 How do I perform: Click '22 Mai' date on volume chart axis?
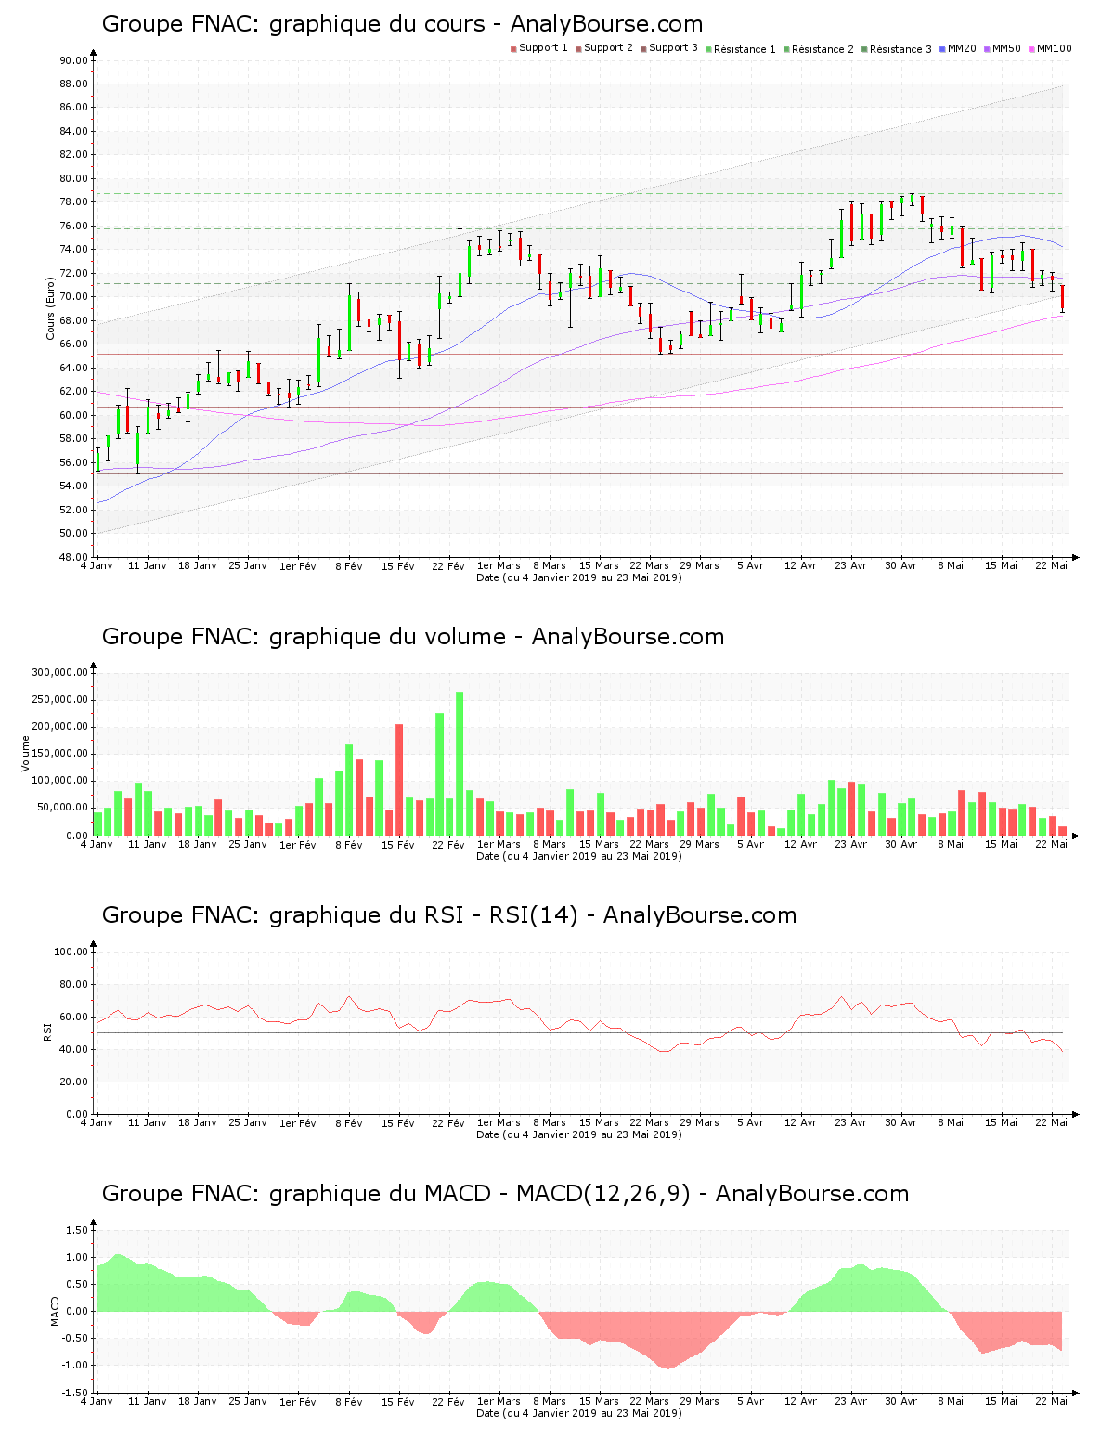click(x=1052, y=844)
